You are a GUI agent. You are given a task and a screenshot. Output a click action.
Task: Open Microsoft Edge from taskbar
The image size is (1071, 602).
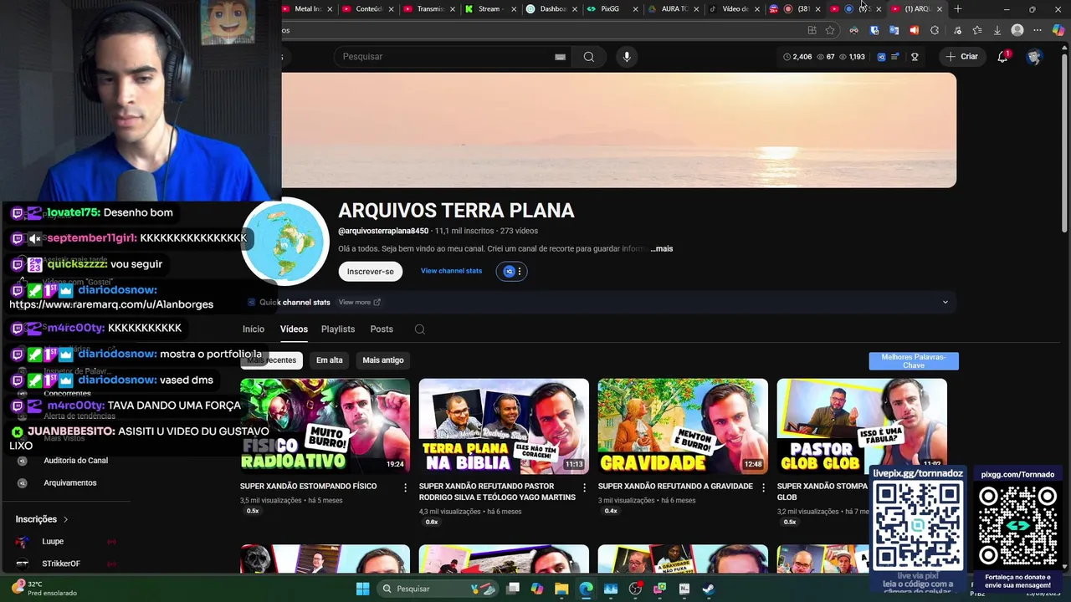tap(587, 589)
